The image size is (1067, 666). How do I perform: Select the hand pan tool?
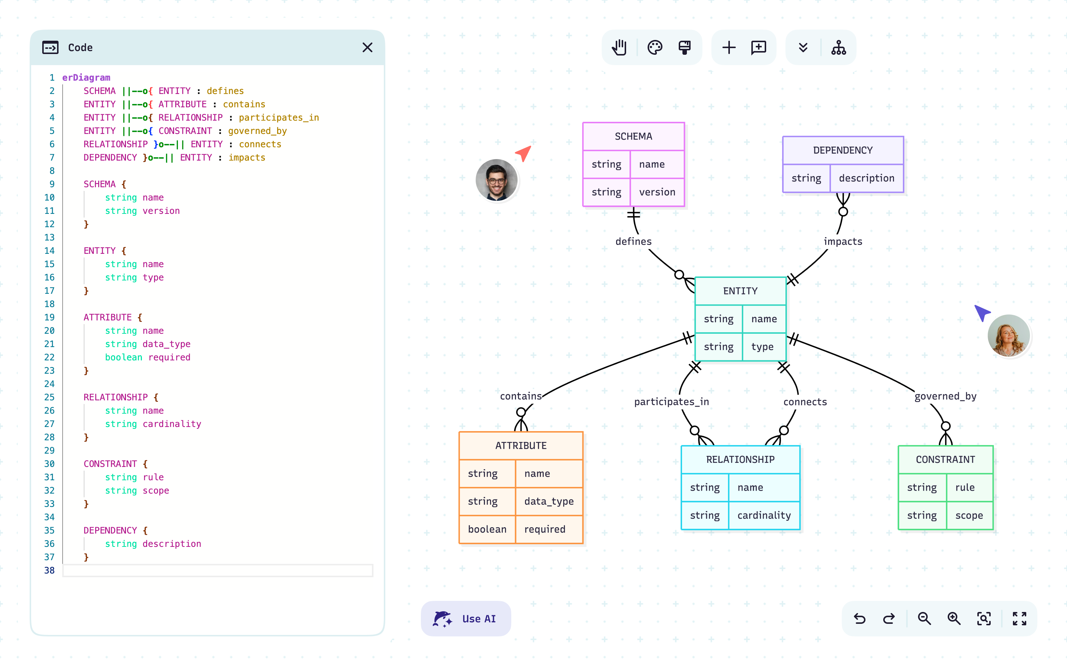coord(619,47)
